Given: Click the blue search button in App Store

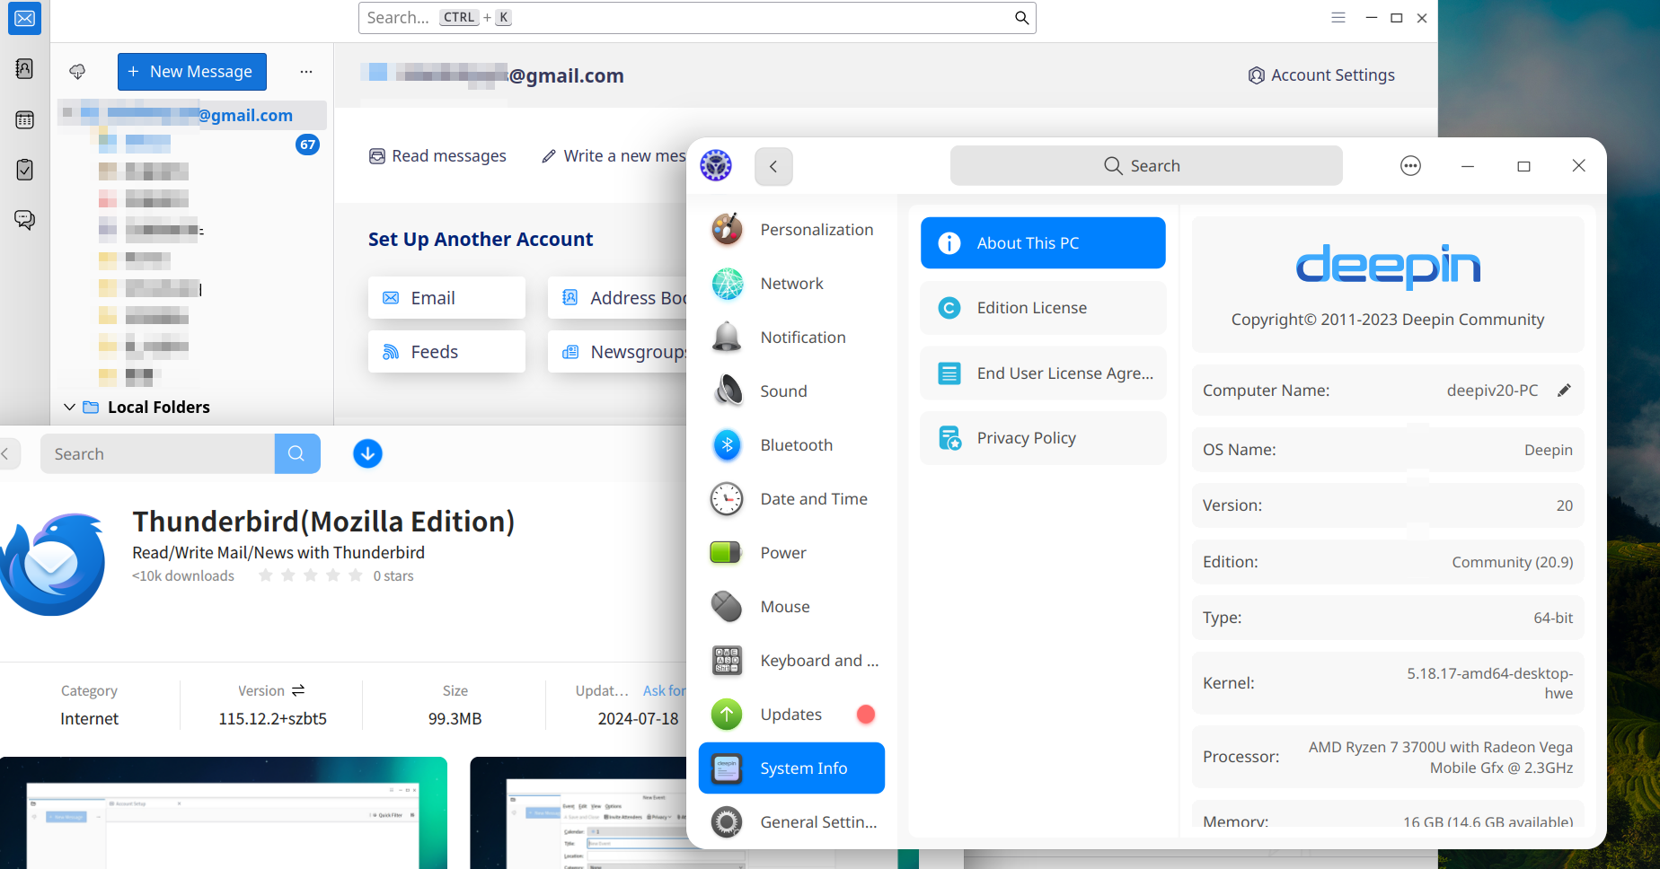Looking at the screenshot, I should point(297,454).
